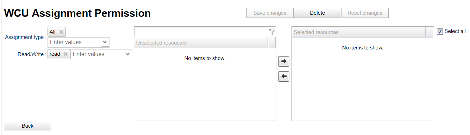Click Reset changes button
This screenshot has height=135, width=470.
point(365,13)
